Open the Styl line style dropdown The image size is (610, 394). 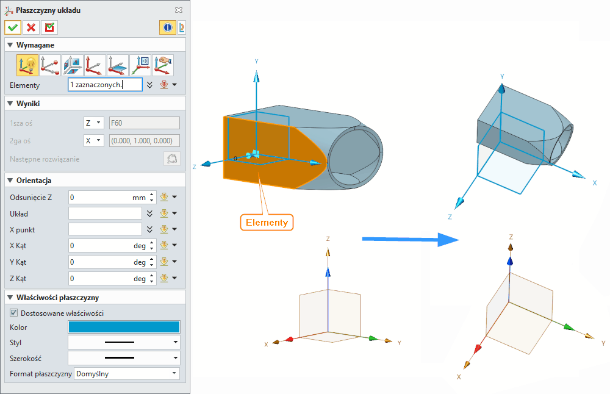124,342
